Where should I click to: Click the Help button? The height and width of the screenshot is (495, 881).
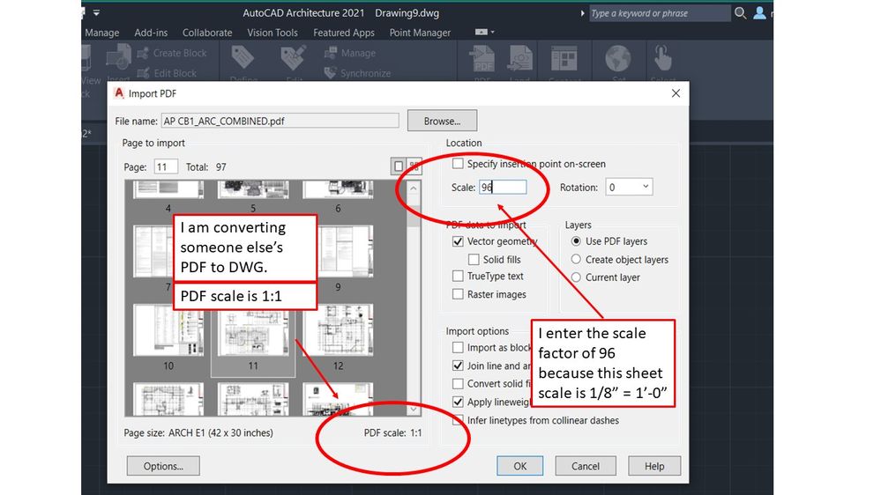click(x=654, y=466)
